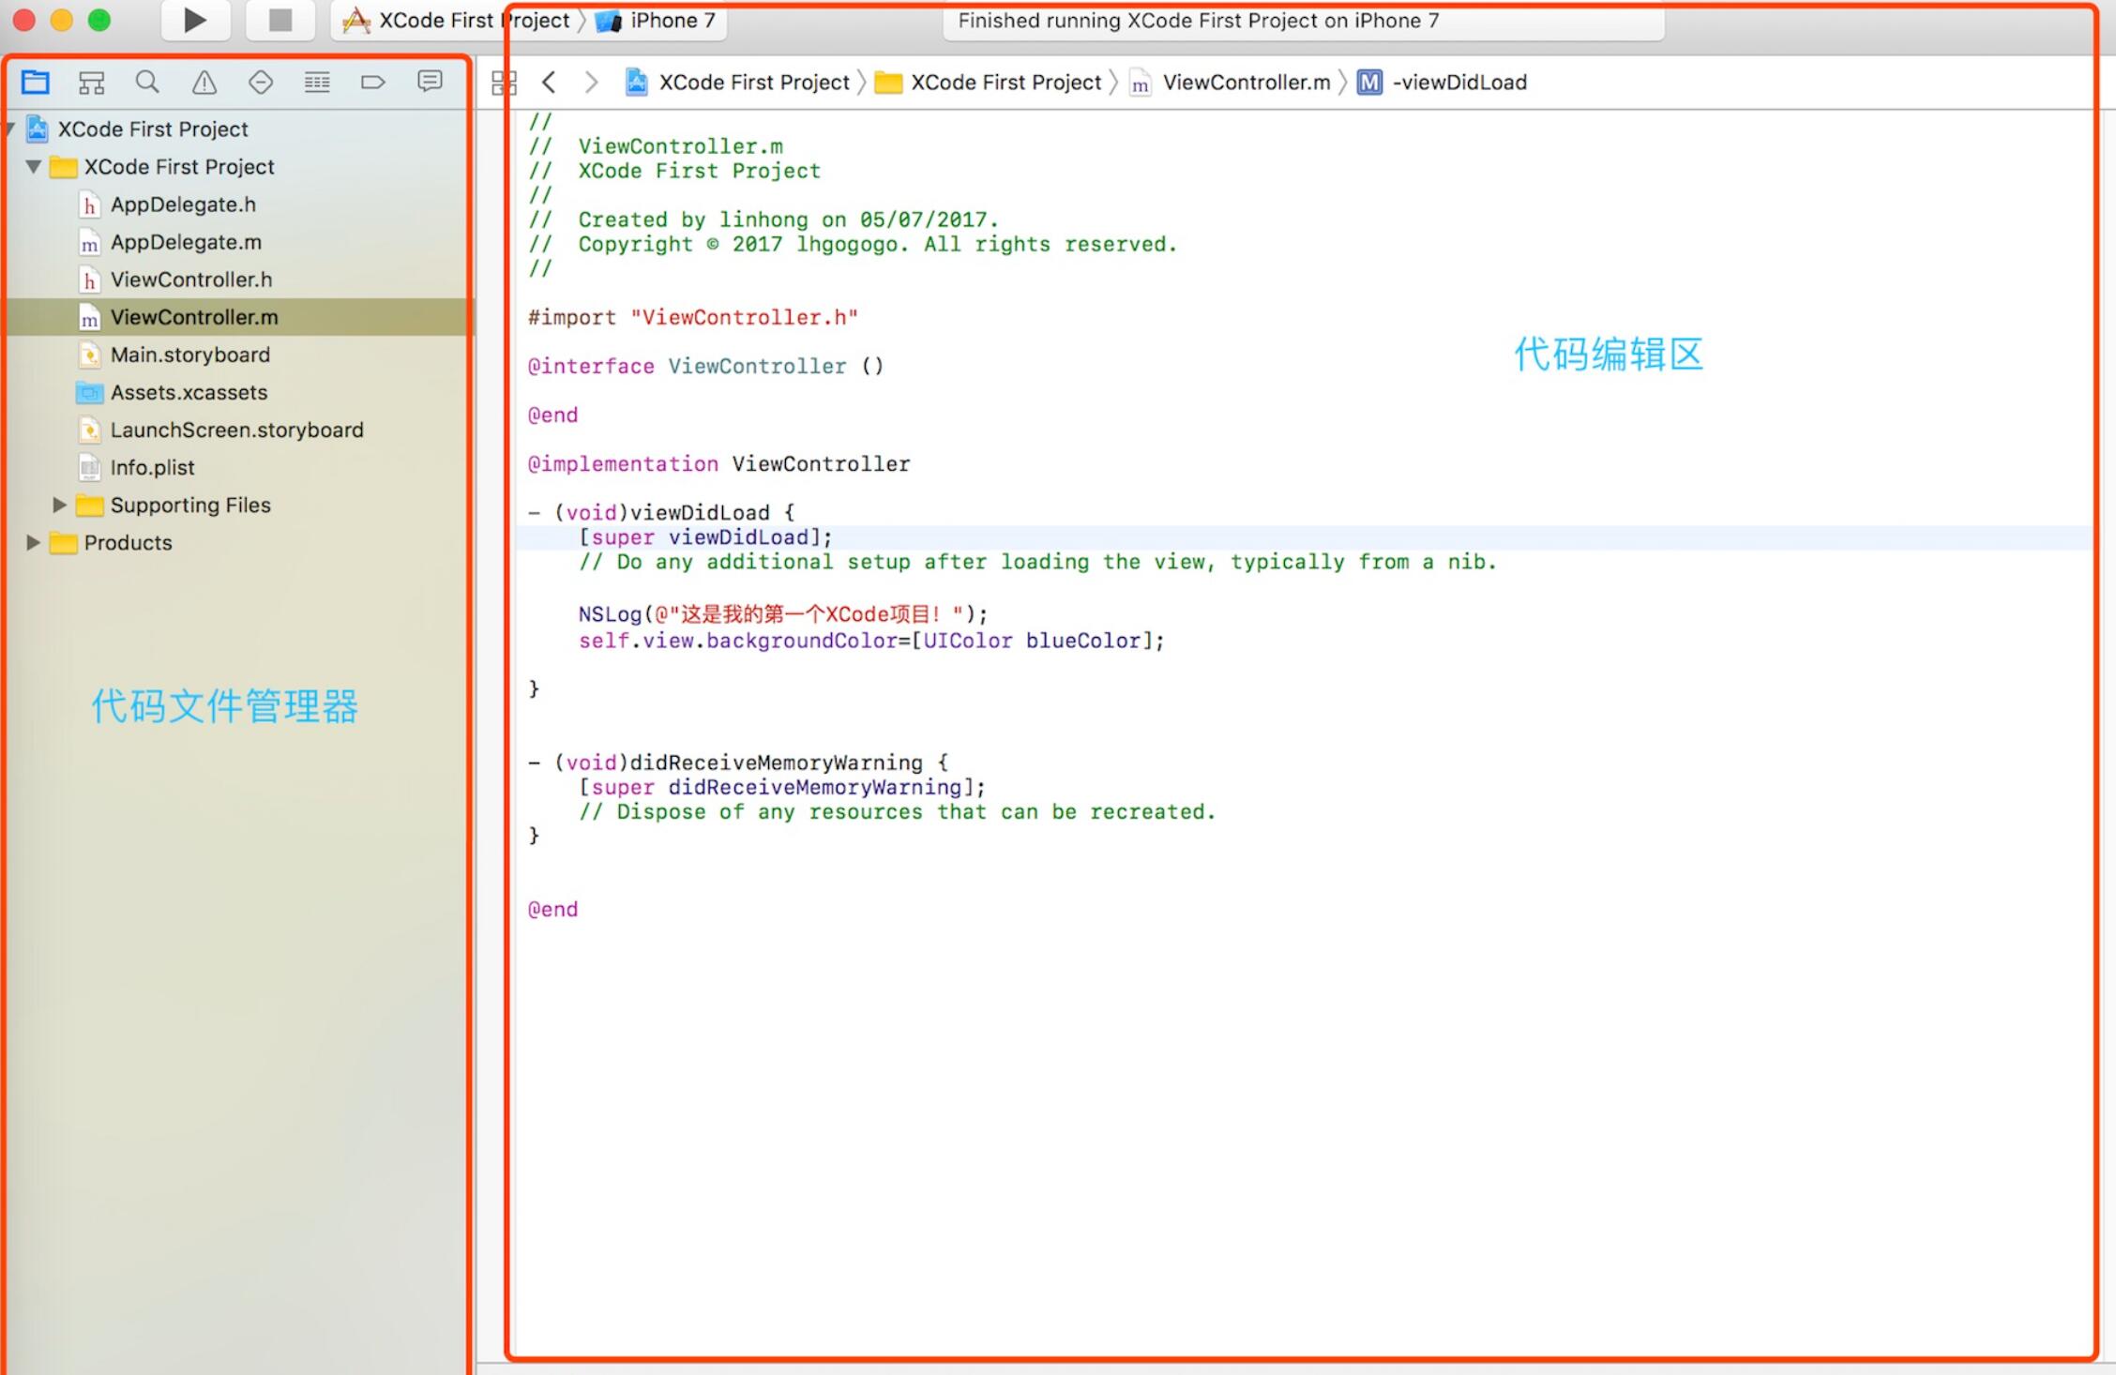The height and width of the screenshot is (1375, 2116).
Task: Click the @interface ViewController () line
Action: tap(705, 366)
